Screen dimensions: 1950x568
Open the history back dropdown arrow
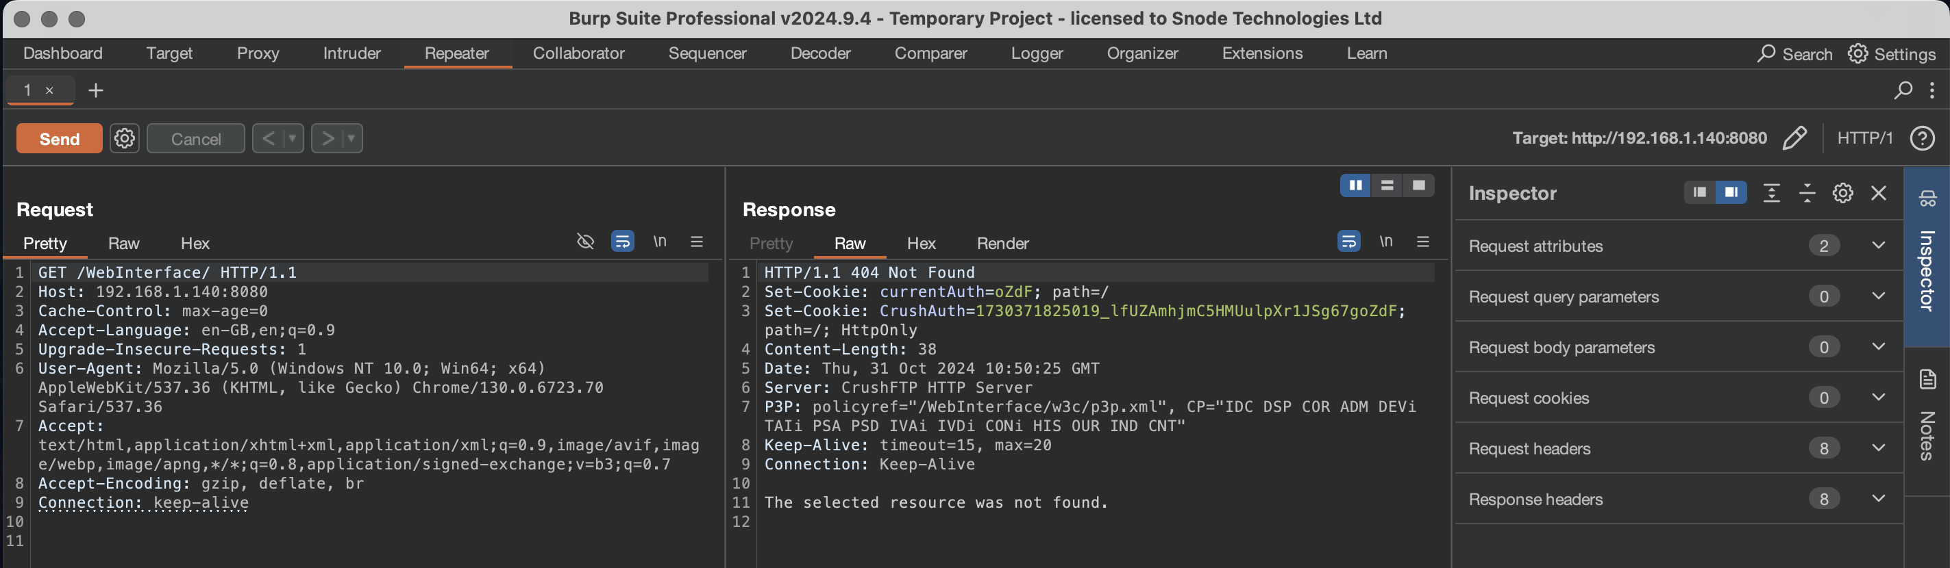pos(292,138)
